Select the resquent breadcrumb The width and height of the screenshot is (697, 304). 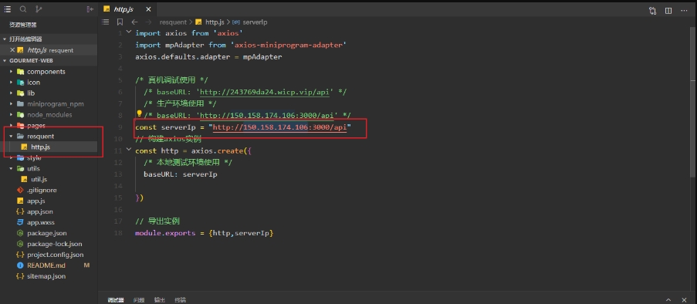(173, 22)
